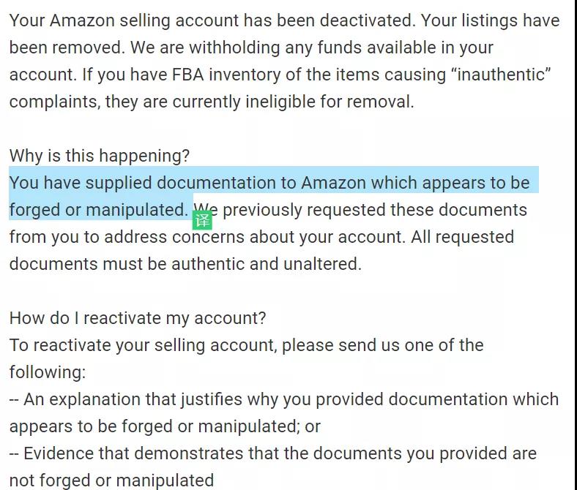Click the phrase "previously requested these documents"
Image resolution: width=577 pixels, height=490 pixels.
point(374,210)
